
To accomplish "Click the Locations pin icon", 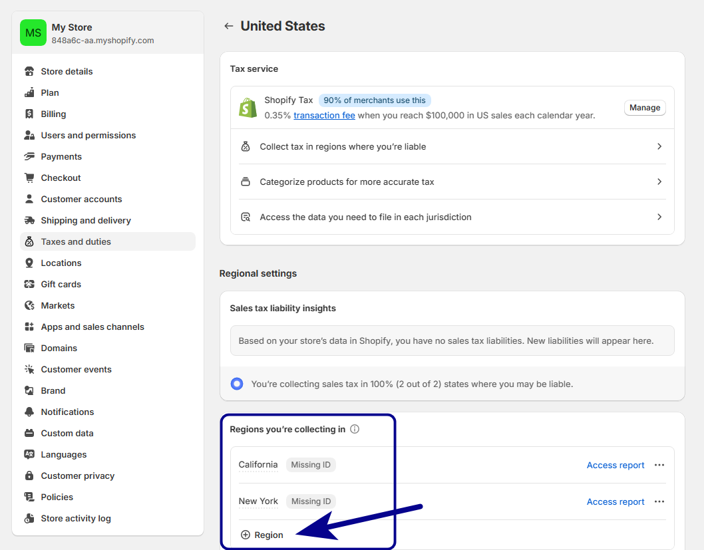I will tap(29, 263).
